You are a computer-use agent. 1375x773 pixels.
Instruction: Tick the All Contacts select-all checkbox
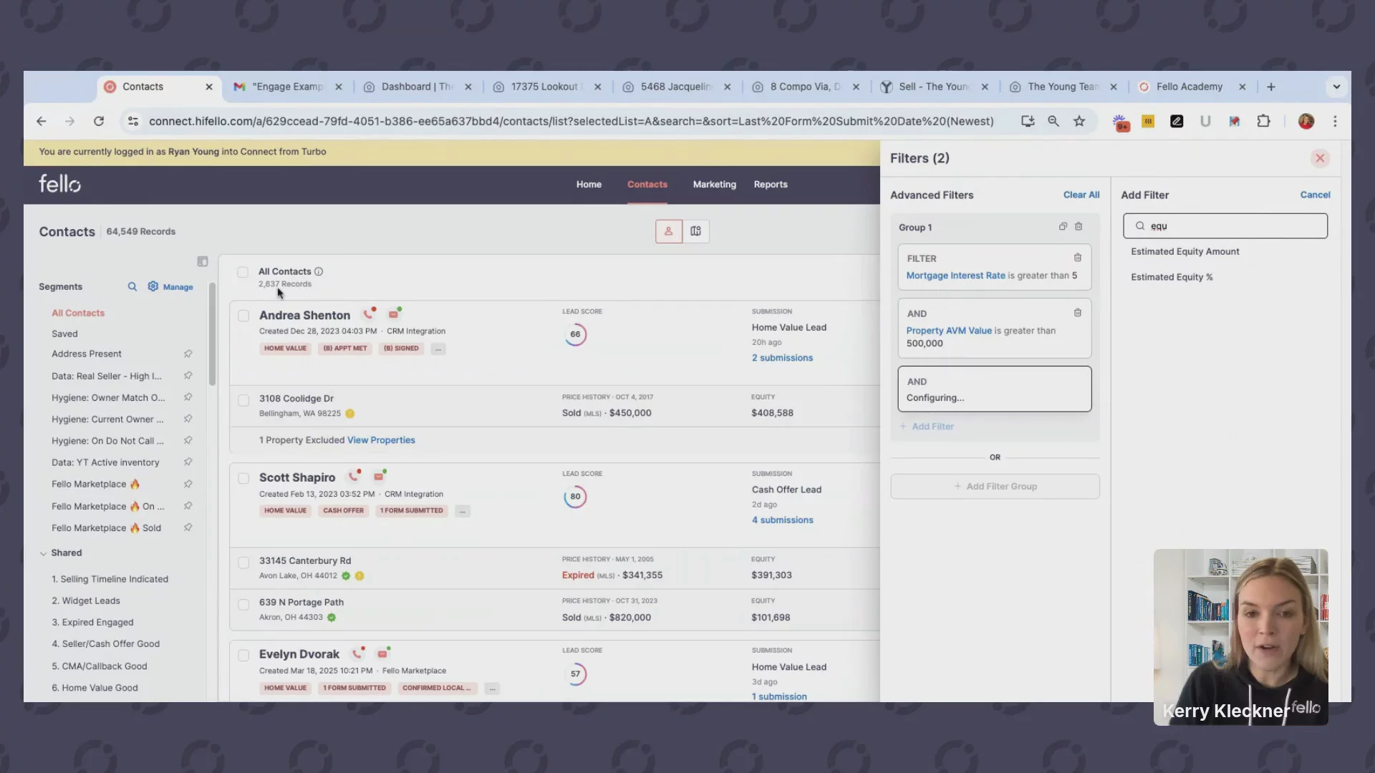click(x=243, y=272)
